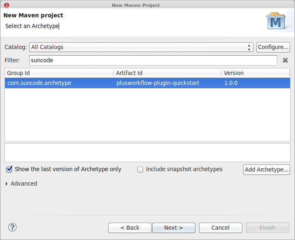Select the com.suncode.archetype row
Screen dimensions: 295x240
click(x=39, y=83)
